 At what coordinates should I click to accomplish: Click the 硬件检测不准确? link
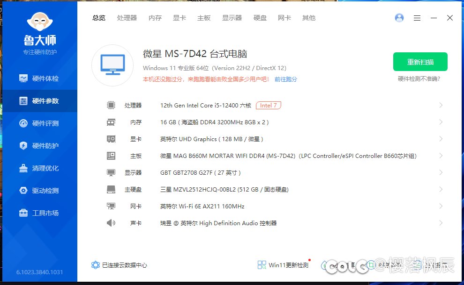pos(419,79)
